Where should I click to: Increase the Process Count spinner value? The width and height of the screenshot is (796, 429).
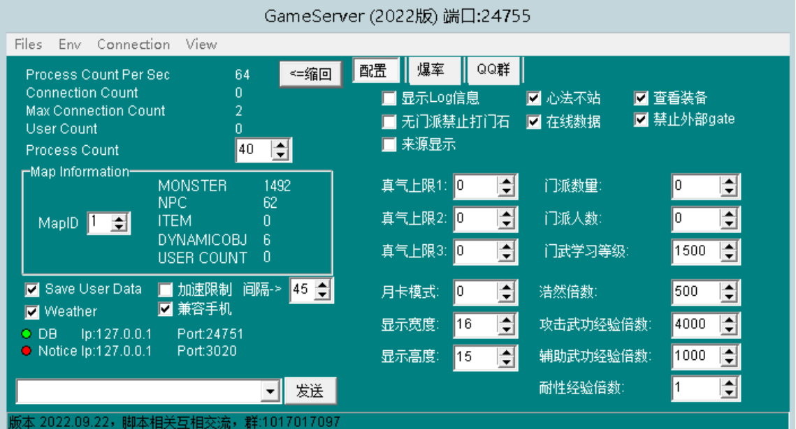tap(281, 145)
